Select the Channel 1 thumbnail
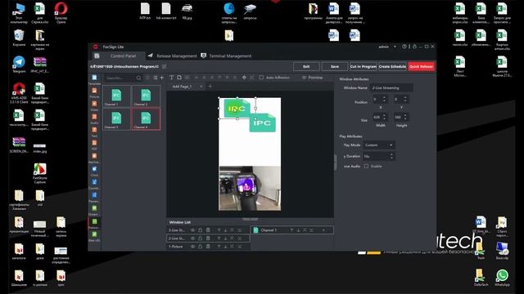524x294 pixels. coord(116,96)
